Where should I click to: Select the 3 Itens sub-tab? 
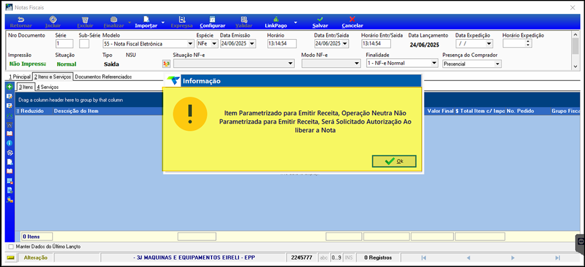(26, 87)
